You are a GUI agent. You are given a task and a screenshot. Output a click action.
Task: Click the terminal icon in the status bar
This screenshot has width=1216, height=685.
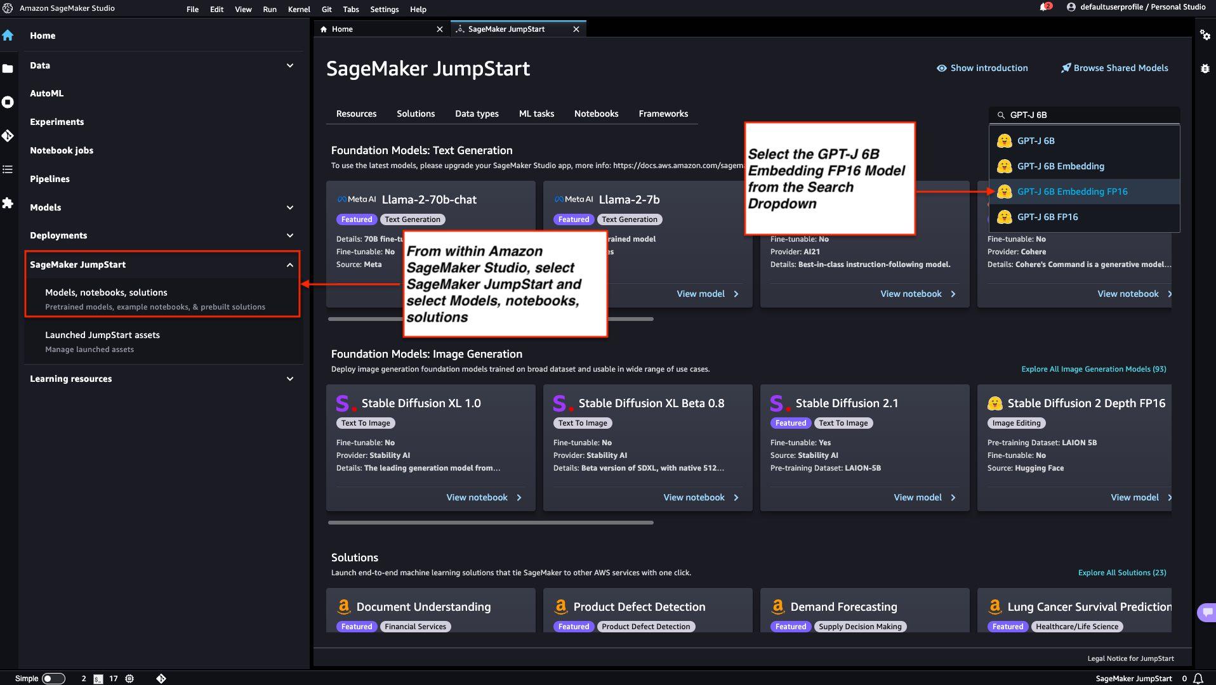pyautogui.click(x=98, y=679)
